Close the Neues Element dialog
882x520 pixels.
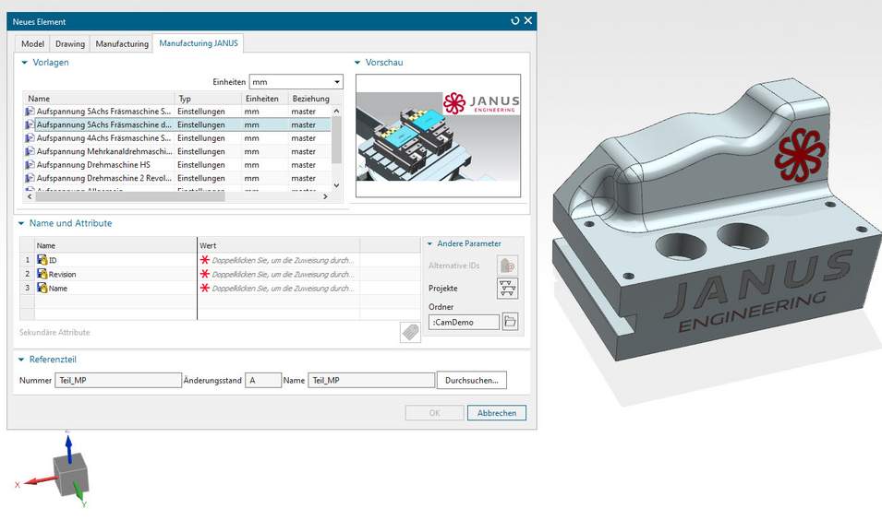pyautogui.click(x=528, y=21)
